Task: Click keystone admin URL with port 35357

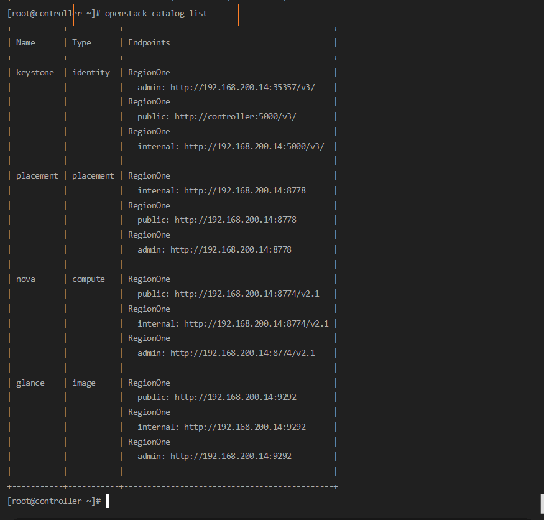Action: [x=242, y=88]
